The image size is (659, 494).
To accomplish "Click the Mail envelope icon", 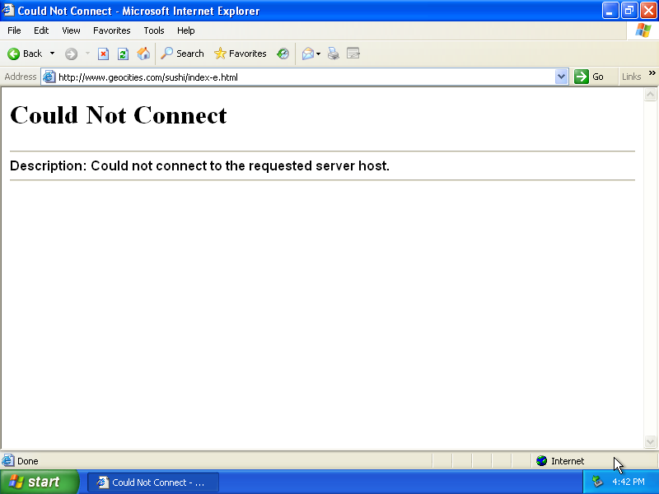I will [x=307, y=54].
